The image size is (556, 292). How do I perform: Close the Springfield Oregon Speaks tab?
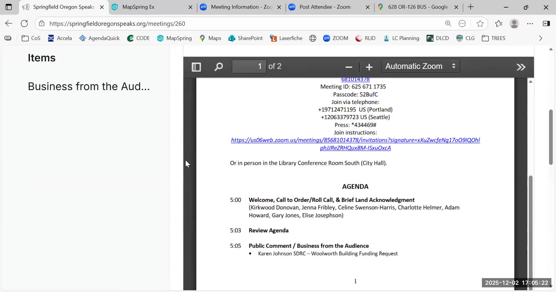point(102,7)
